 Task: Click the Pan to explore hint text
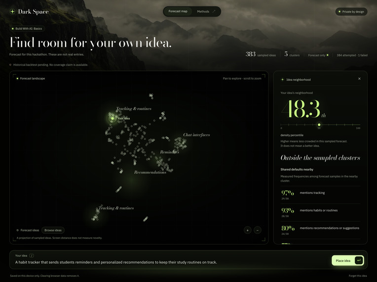click(x=242, y=78)
